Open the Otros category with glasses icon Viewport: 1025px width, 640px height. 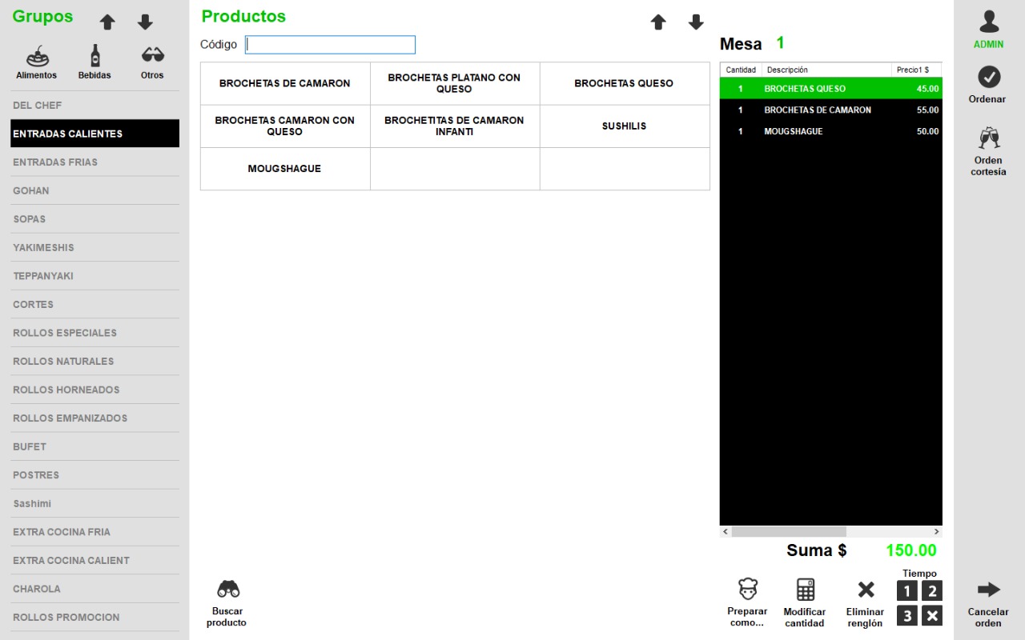click(152, 56)
